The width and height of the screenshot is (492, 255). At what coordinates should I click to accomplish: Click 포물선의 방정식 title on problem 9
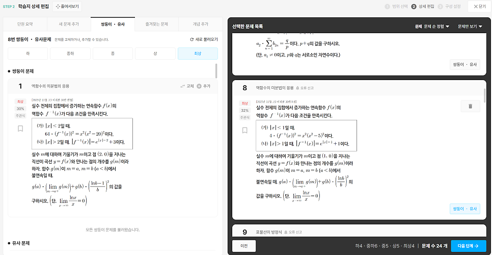268,233
